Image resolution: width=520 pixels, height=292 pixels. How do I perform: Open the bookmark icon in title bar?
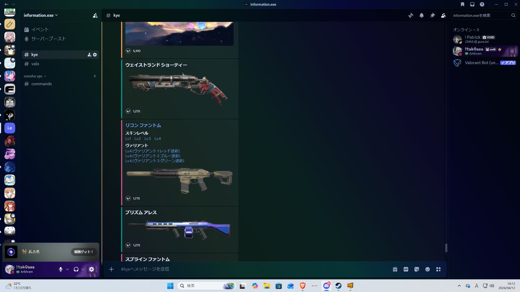[x=463, y=4]
